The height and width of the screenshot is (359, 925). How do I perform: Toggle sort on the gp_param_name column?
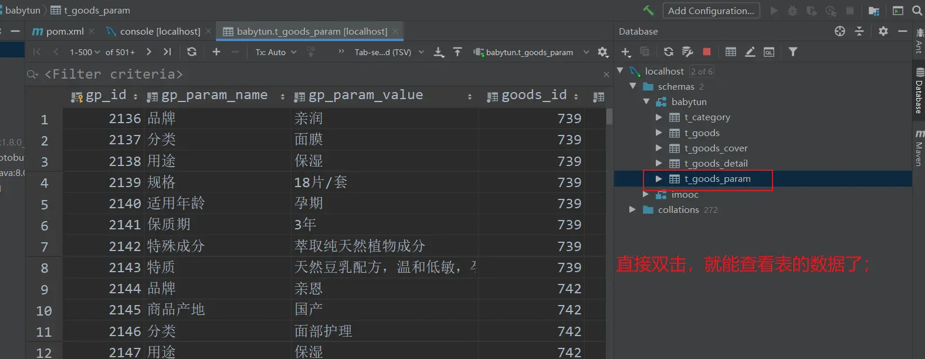pos(282,97)
